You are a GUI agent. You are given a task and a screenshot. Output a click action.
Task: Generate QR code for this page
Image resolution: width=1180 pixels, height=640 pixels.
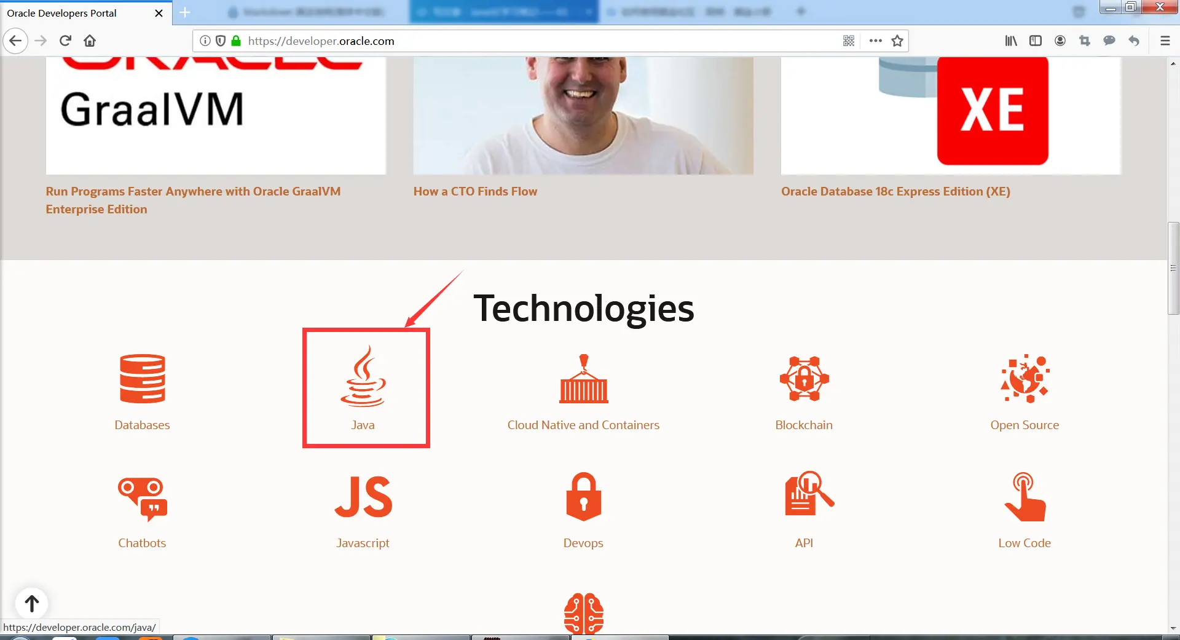tap(849, 41)
